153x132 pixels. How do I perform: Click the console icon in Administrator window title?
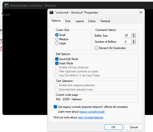pos(7,5)
